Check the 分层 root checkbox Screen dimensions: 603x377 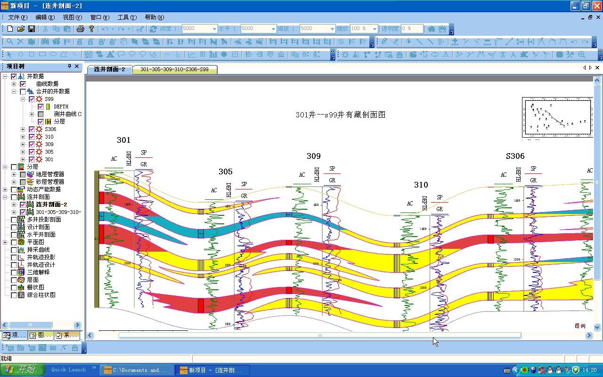pos(14,167)
